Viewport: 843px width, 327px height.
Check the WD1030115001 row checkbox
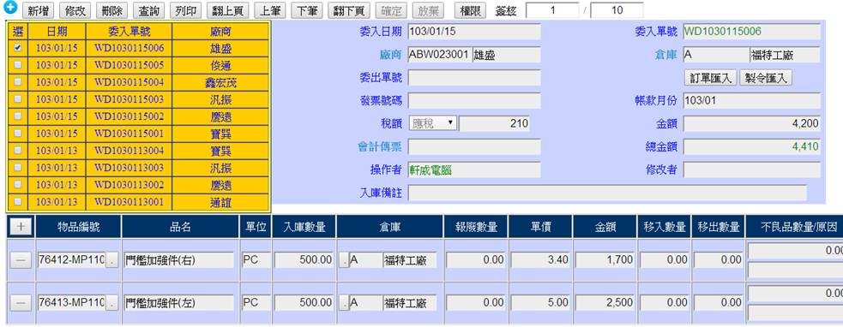pyautogui.click(x=18, y=134)
